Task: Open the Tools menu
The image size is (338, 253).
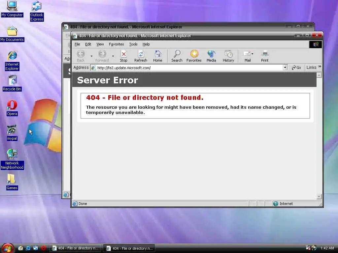Action: 133,44
